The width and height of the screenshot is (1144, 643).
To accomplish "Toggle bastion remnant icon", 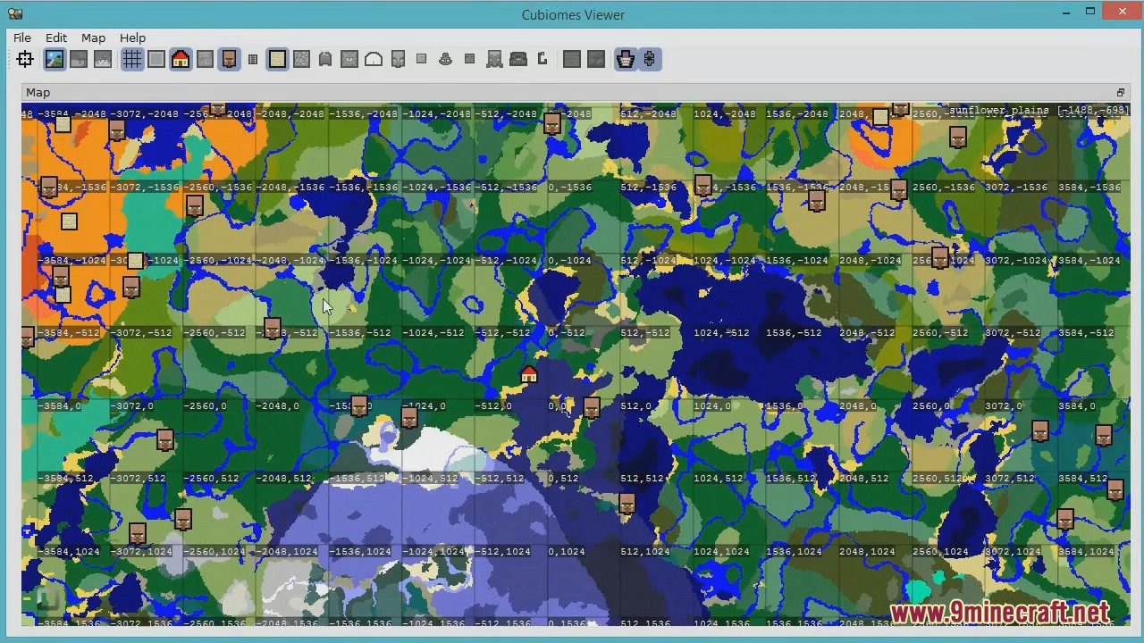I will click(x=596, y=60).
